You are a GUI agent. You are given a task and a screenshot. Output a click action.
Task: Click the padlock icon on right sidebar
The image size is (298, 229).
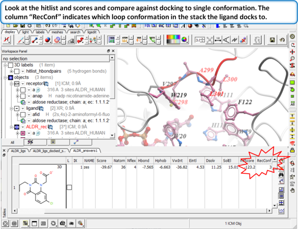[293, 150]
